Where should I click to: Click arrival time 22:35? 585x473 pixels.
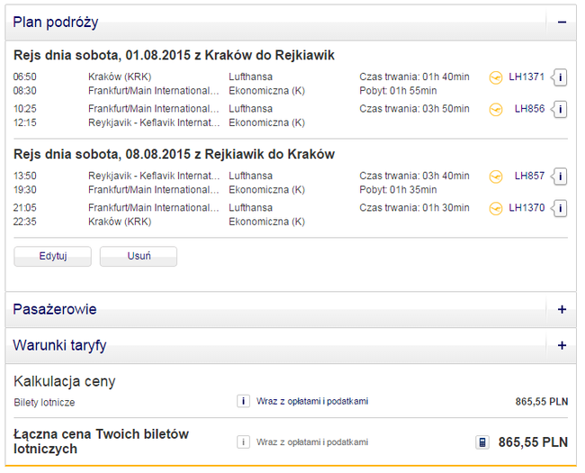(x=25, y=222)
